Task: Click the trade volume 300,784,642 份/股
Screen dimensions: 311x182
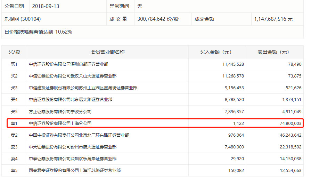Action: 158,19
